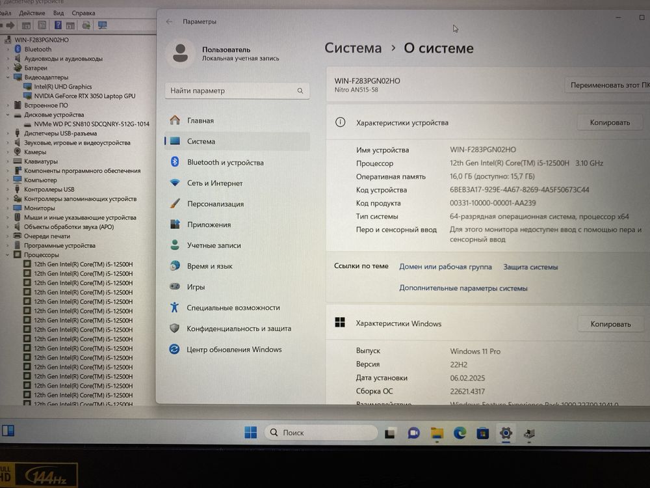The height and width of the screenshot is (488, 650).
Task: Open Главная via its house icon
Action: [x=175, y=120]
